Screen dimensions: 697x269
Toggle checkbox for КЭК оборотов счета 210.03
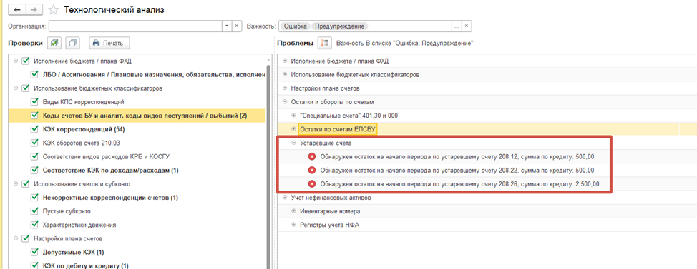coord(35,143)
